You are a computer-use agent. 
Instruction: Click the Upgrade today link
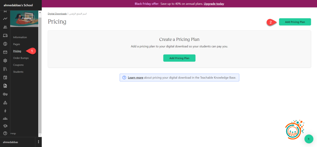[x=214, y=4]
